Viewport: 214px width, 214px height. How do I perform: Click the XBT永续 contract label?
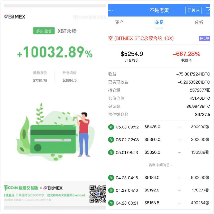click(x=67, y=31)
